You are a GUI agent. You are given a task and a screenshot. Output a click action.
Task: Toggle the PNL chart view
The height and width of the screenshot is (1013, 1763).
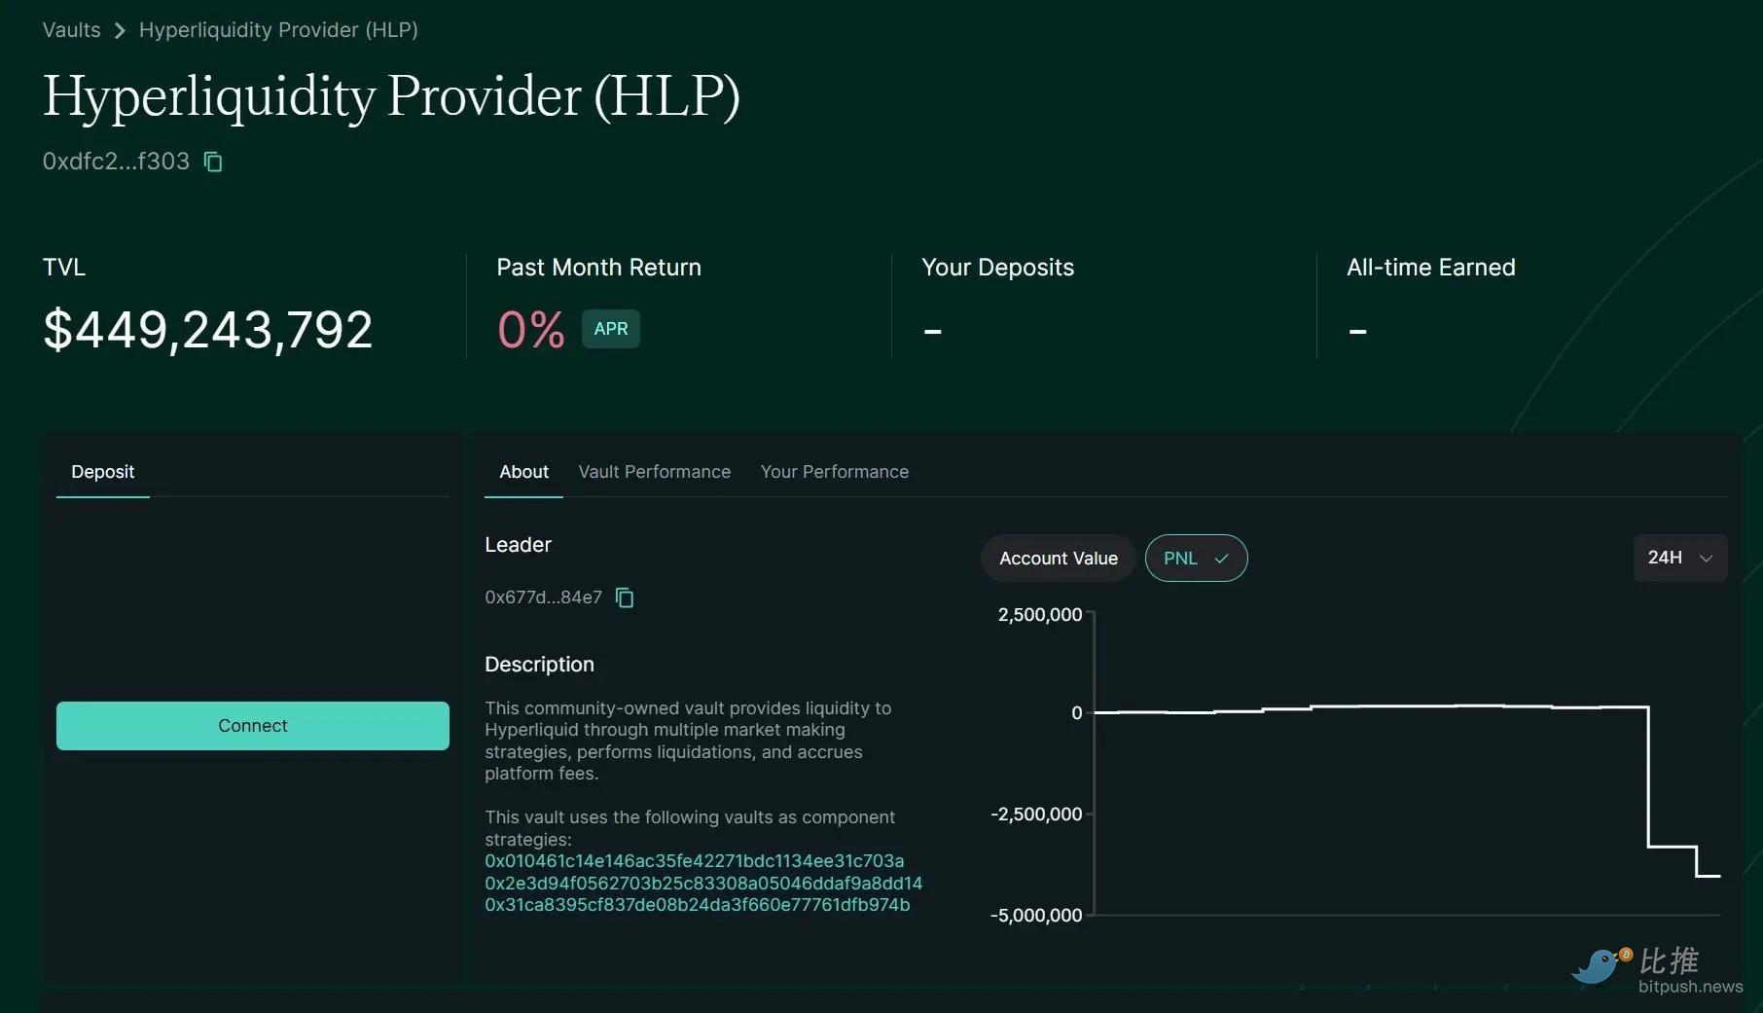pyautogui.click(x=1179, y=559)
